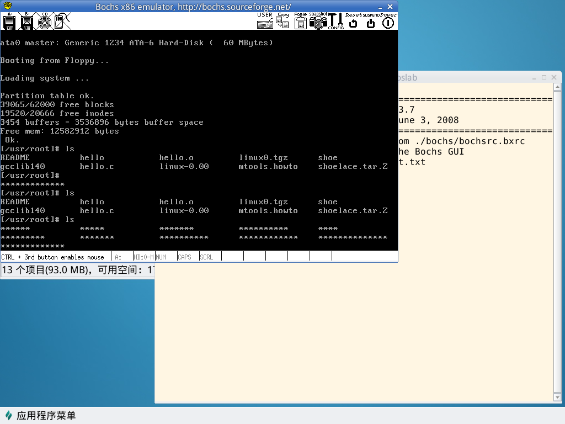Click inside the Bochs emulator console screen
565x424 pixels.
199,138
